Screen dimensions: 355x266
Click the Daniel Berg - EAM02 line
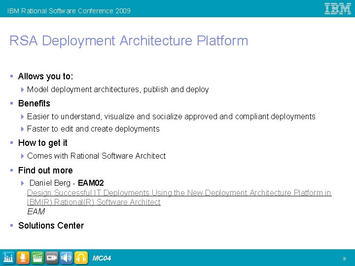click(x=67, y=183)
